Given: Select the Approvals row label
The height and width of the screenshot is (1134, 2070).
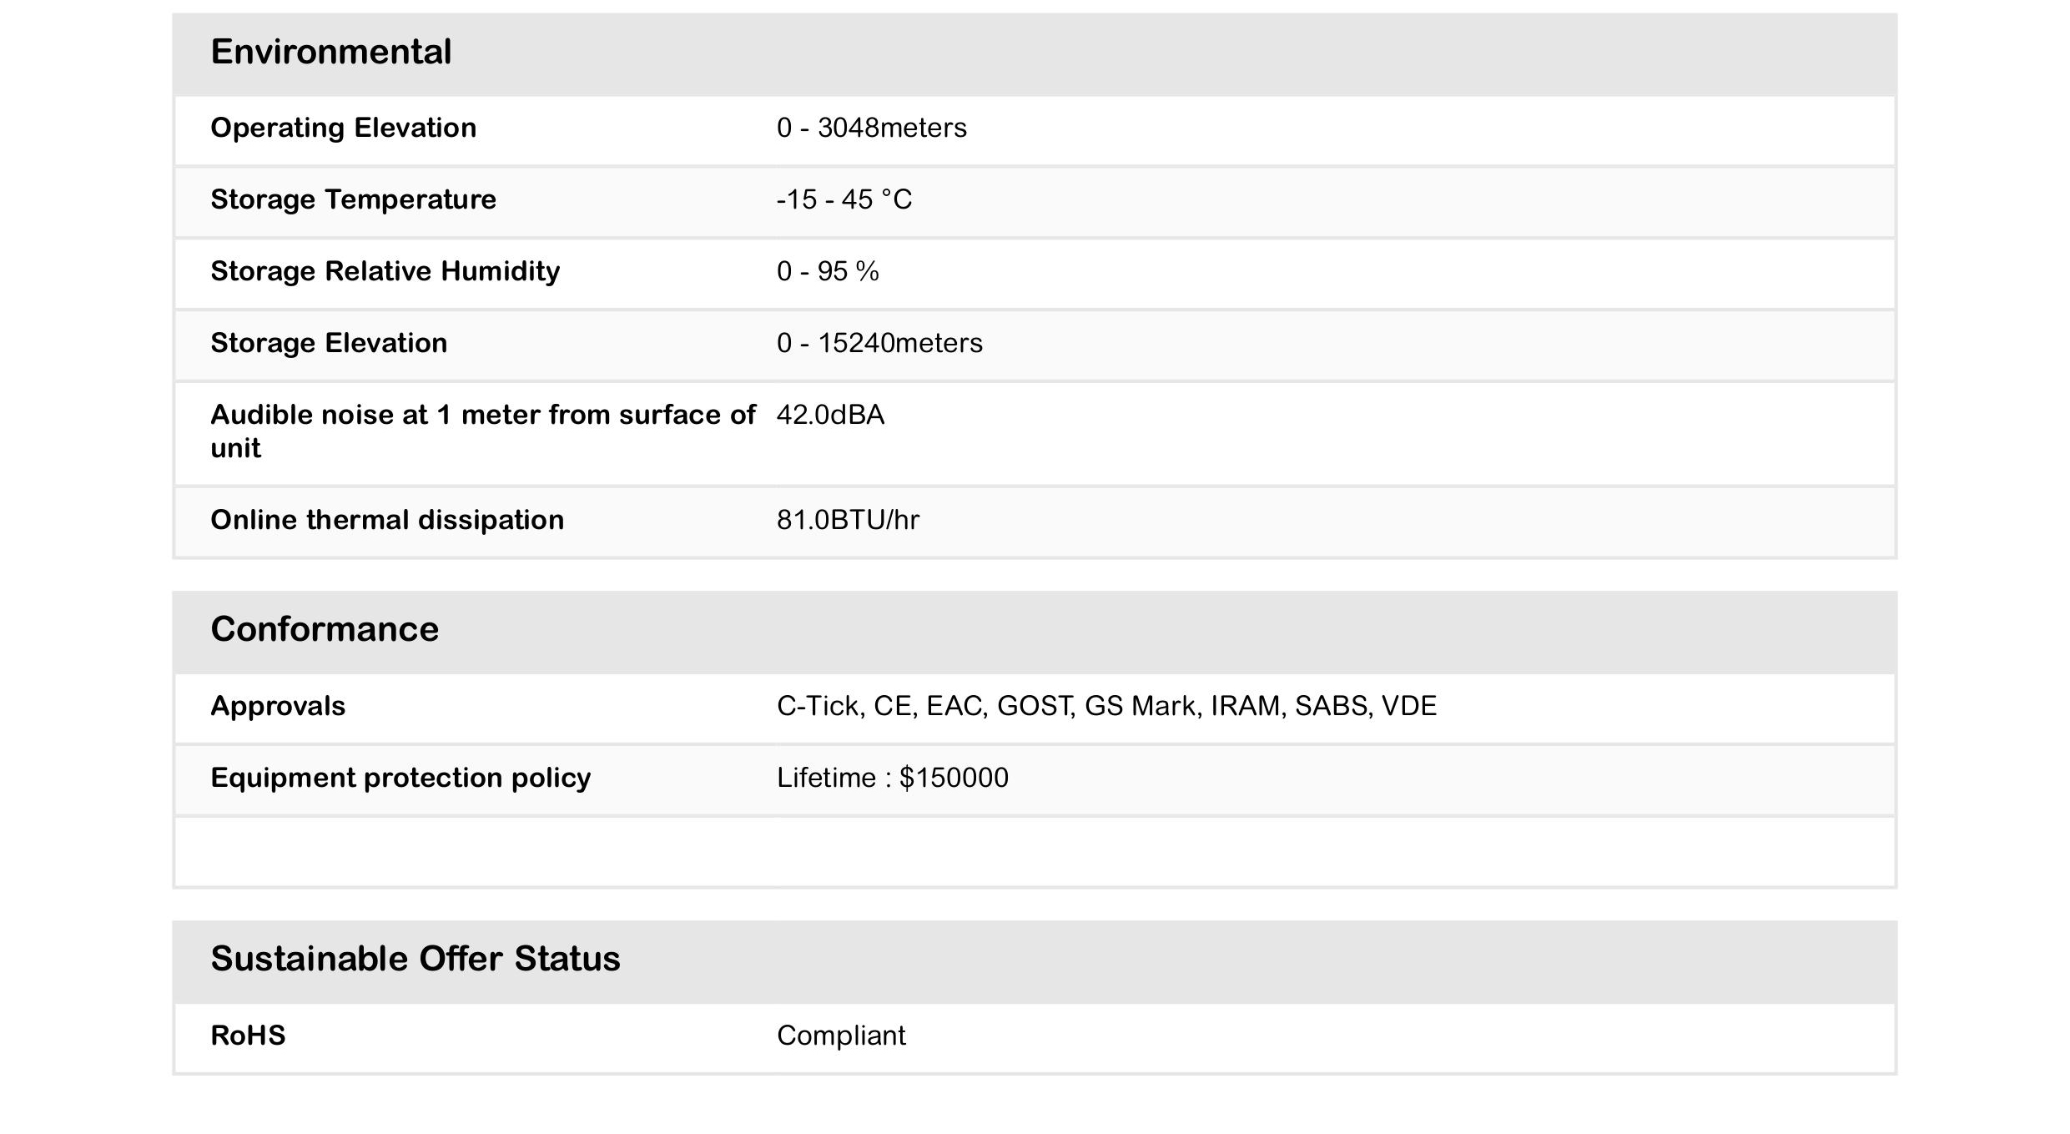Looking at the screenshot, I should pos(278,706).
